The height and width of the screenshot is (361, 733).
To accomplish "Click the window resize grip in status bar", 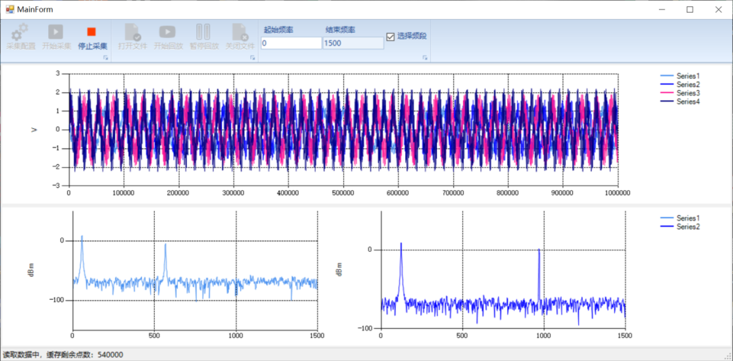I will click(x=728, y=356).
